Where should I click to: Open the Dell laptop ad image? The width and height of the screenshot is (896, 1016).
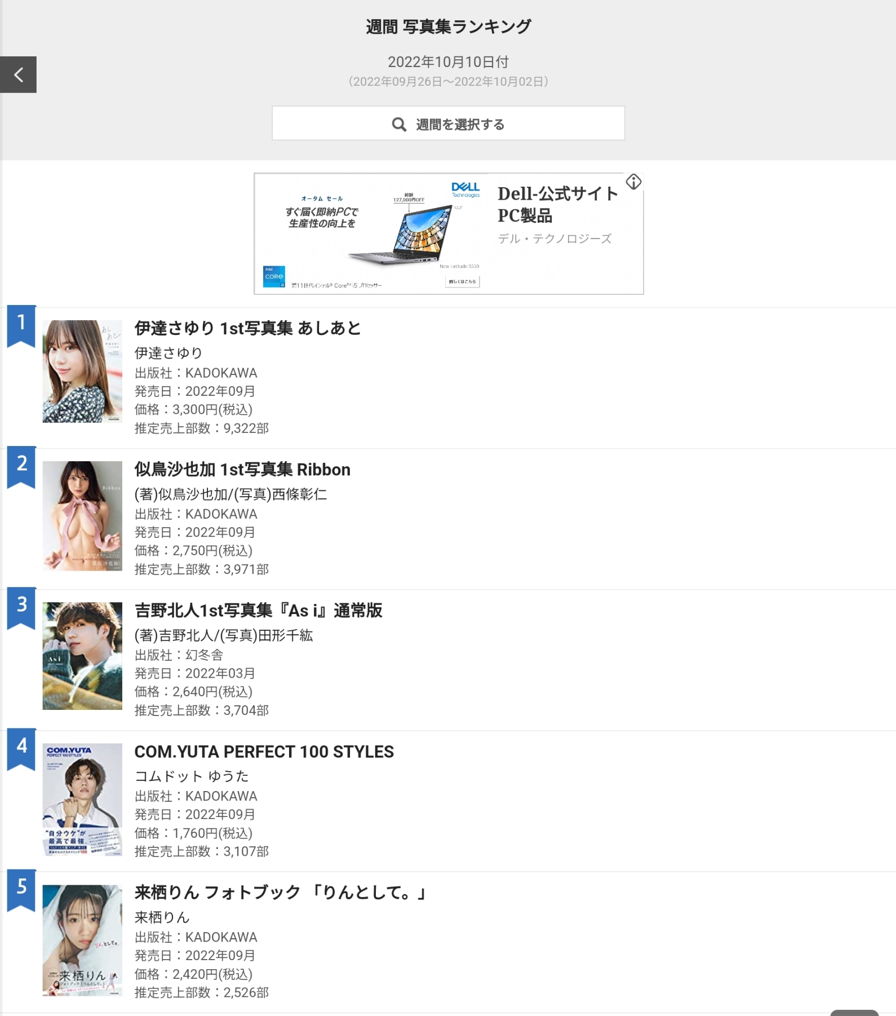pos(372,233)
